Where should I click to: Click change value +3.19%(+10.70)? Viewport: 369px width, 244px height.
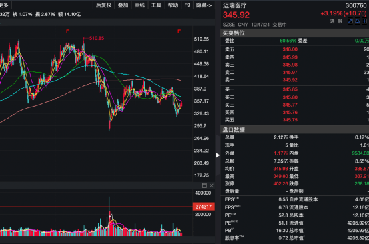point(344,13)
